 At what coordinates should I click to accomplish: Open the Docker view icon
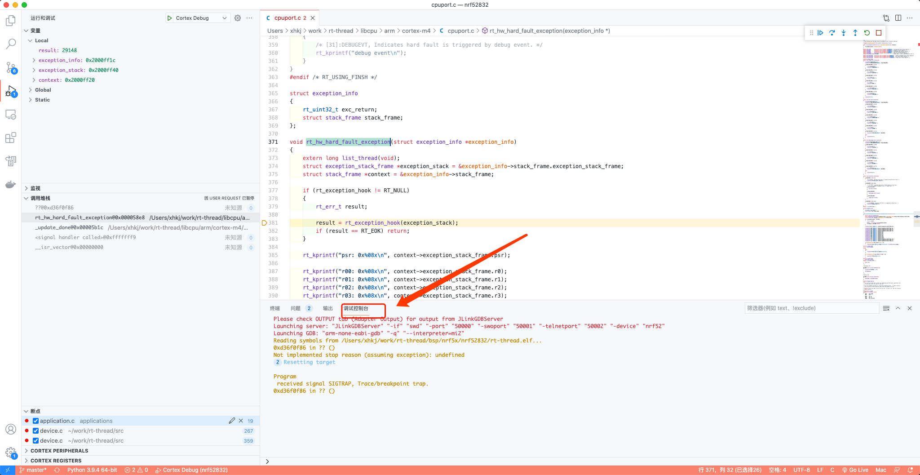click(11, 184)
